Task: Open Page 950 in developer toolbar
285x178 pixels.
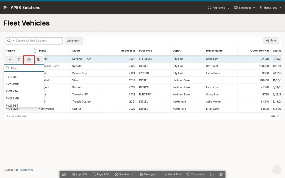Action: point(101,174)
